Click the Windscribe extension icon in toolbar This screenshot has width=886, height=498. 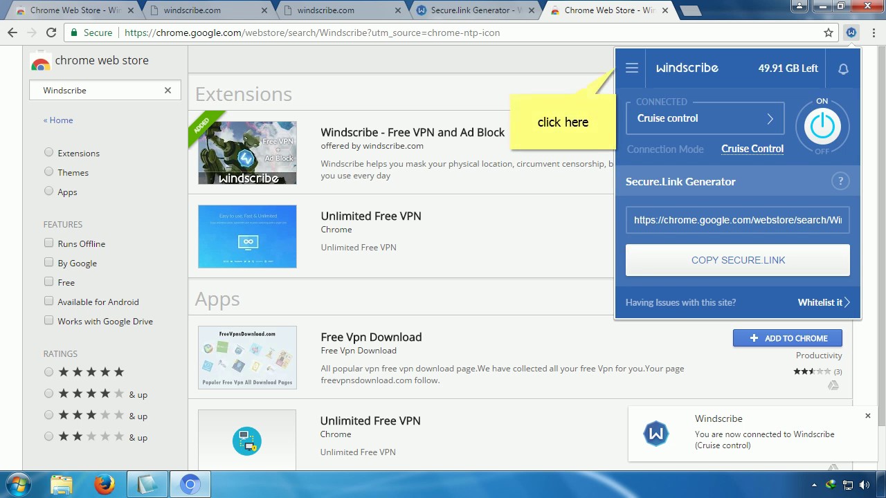tap(851, 33)
